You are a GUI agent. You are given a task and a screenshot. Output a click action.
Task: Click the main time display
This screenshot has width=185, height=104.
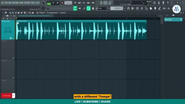[x=106, y=3]
